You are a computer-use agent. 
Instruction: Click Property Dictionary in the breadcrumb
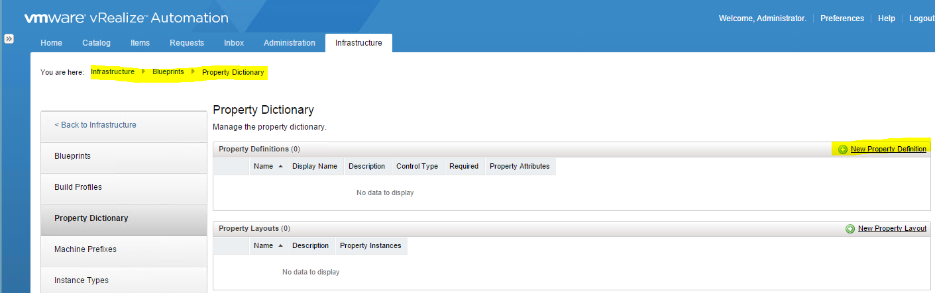point(233,72)
